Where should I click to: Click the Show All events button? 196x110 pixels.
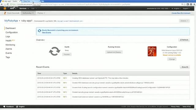click(185, 67)
